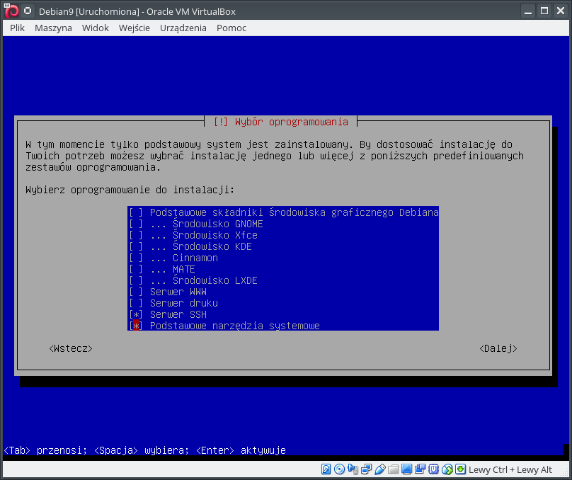Open the Maszyna menu
Screen dimensions: 572x480
click(53, 28)
